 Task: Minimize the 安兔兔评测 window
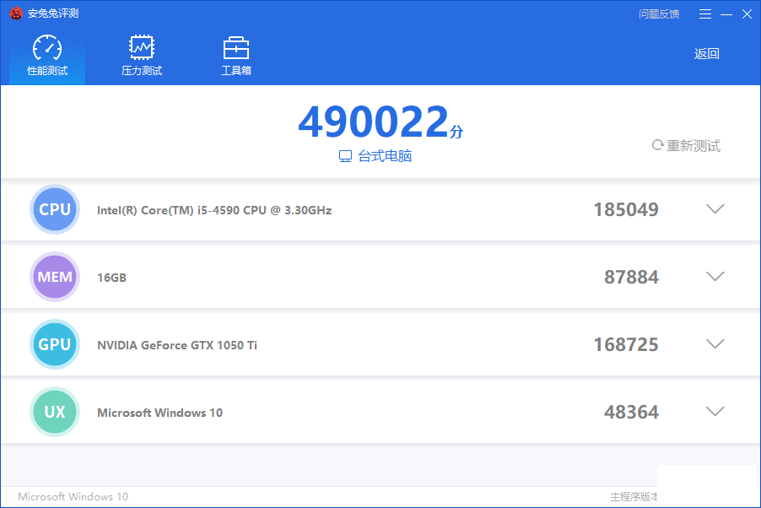click(726, 14)
